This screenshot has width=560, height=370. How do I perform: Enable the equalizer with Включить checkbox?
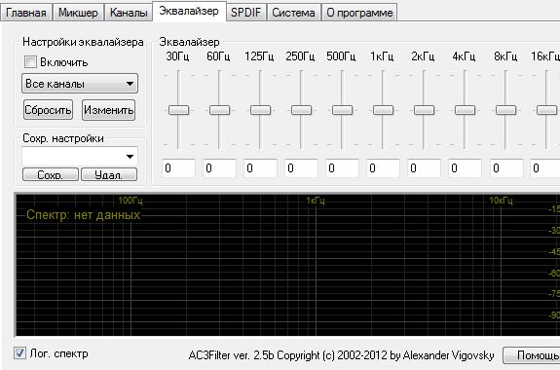point(30,62)
